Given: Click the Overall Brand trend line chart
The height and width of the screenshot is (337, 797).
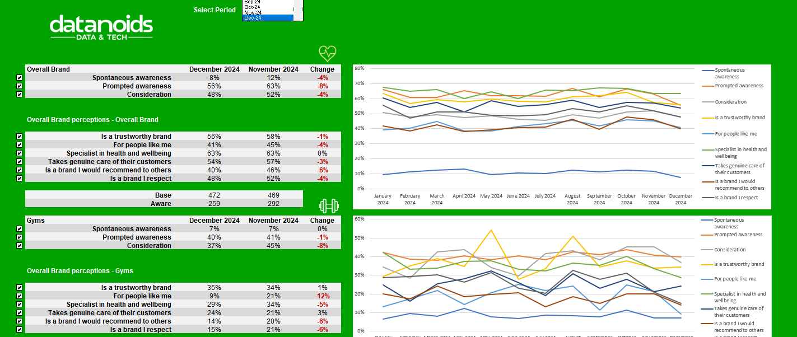Looking at the screenshot, I should 562,137.
